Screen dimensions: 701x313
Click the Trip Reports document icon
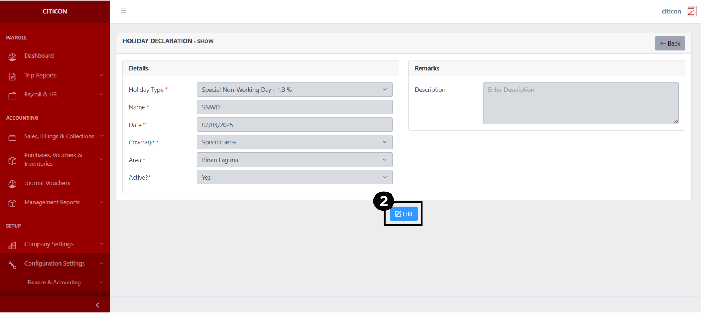[x=12, y=76]
